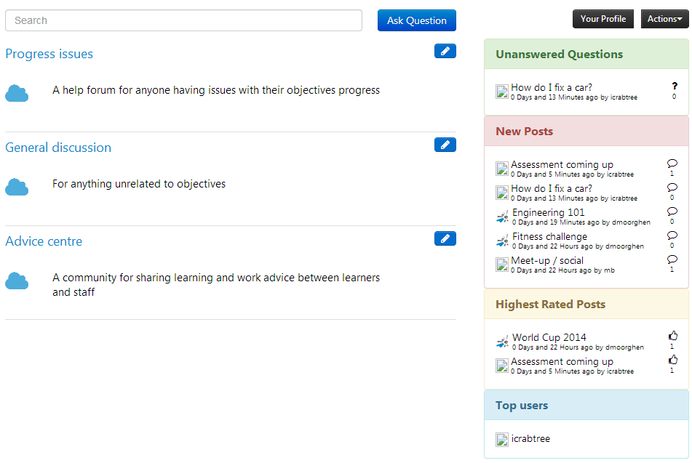Viewport: 692px width, 463px height.
Task: Click the edit pencil for General discussion
Action: click(445, 145)
